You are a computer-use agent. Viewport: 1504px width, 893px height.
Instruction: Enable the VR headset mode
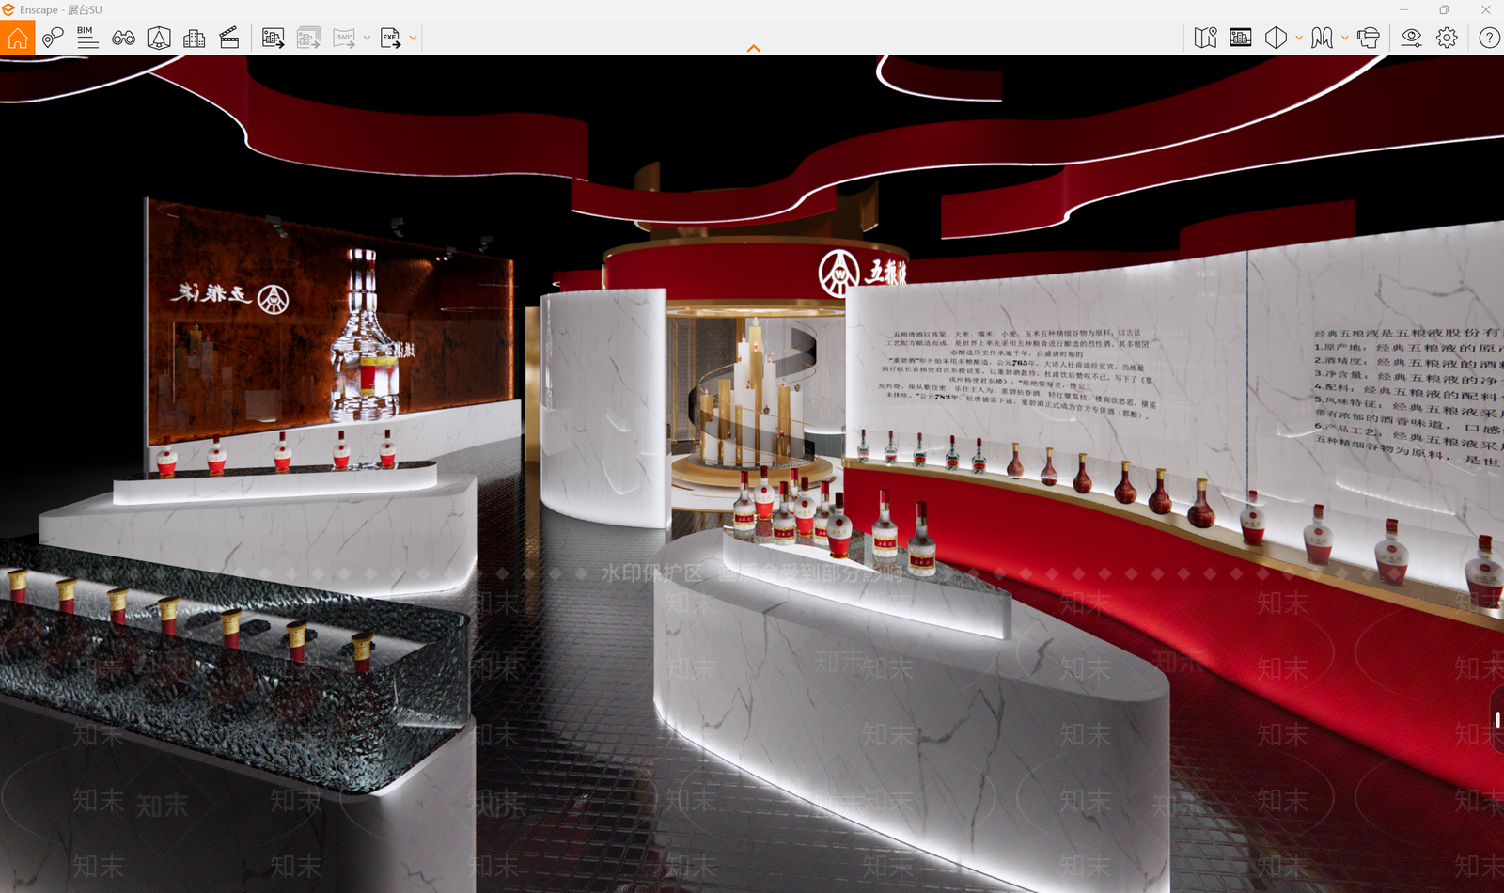(1369, 38)
